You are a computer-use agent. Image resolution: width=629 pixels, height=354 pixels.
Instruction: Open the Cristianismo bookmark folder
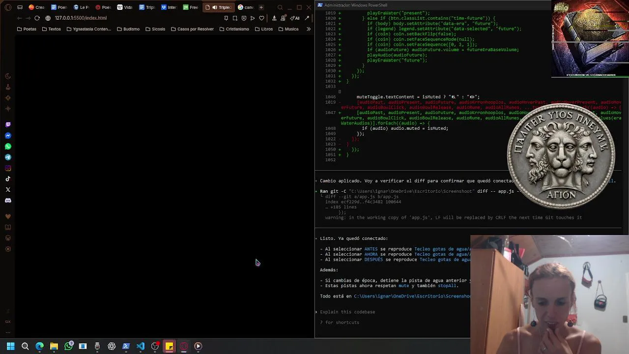[x=234, y=29]
